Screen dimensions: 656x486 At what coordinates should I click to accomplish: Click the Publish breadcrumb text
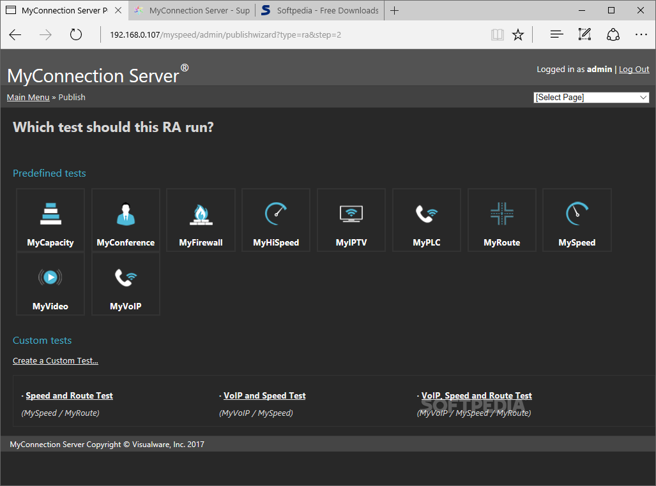[72, 98]
